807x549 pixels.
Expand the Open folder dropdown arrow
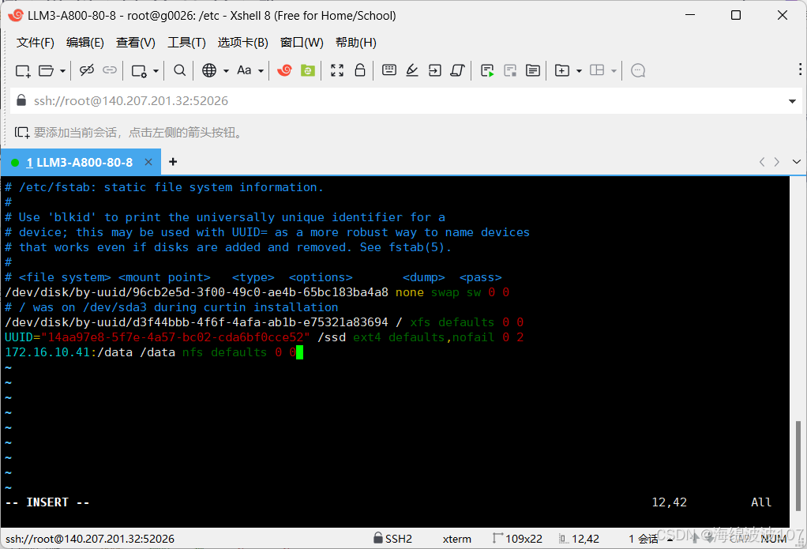(x=62, y=71)
